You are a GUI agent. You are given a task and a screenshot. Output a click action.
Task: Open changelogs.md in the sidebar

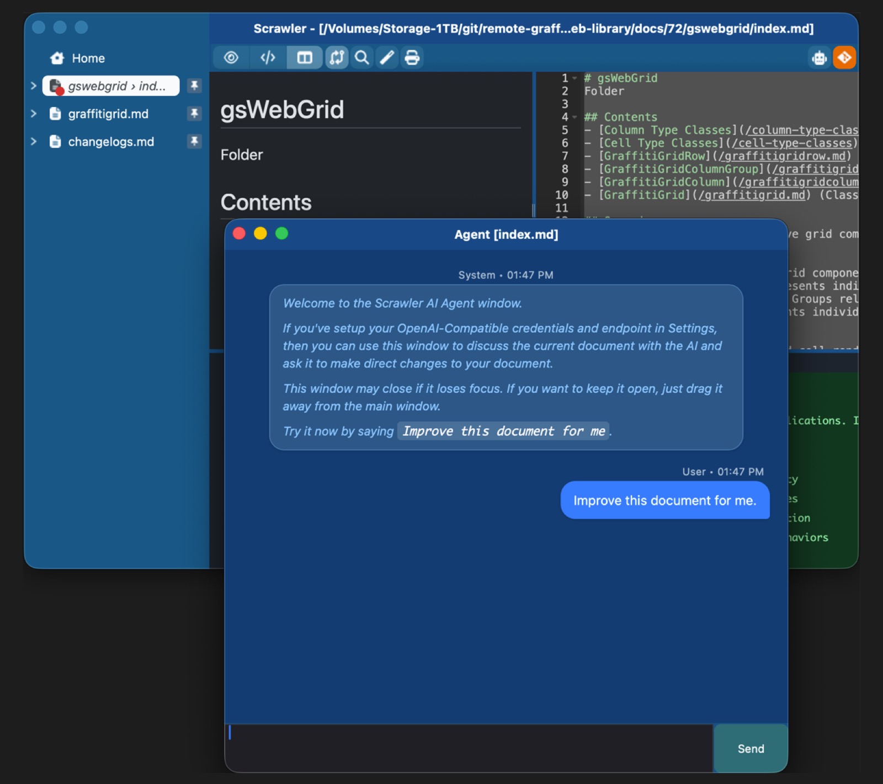111,142
